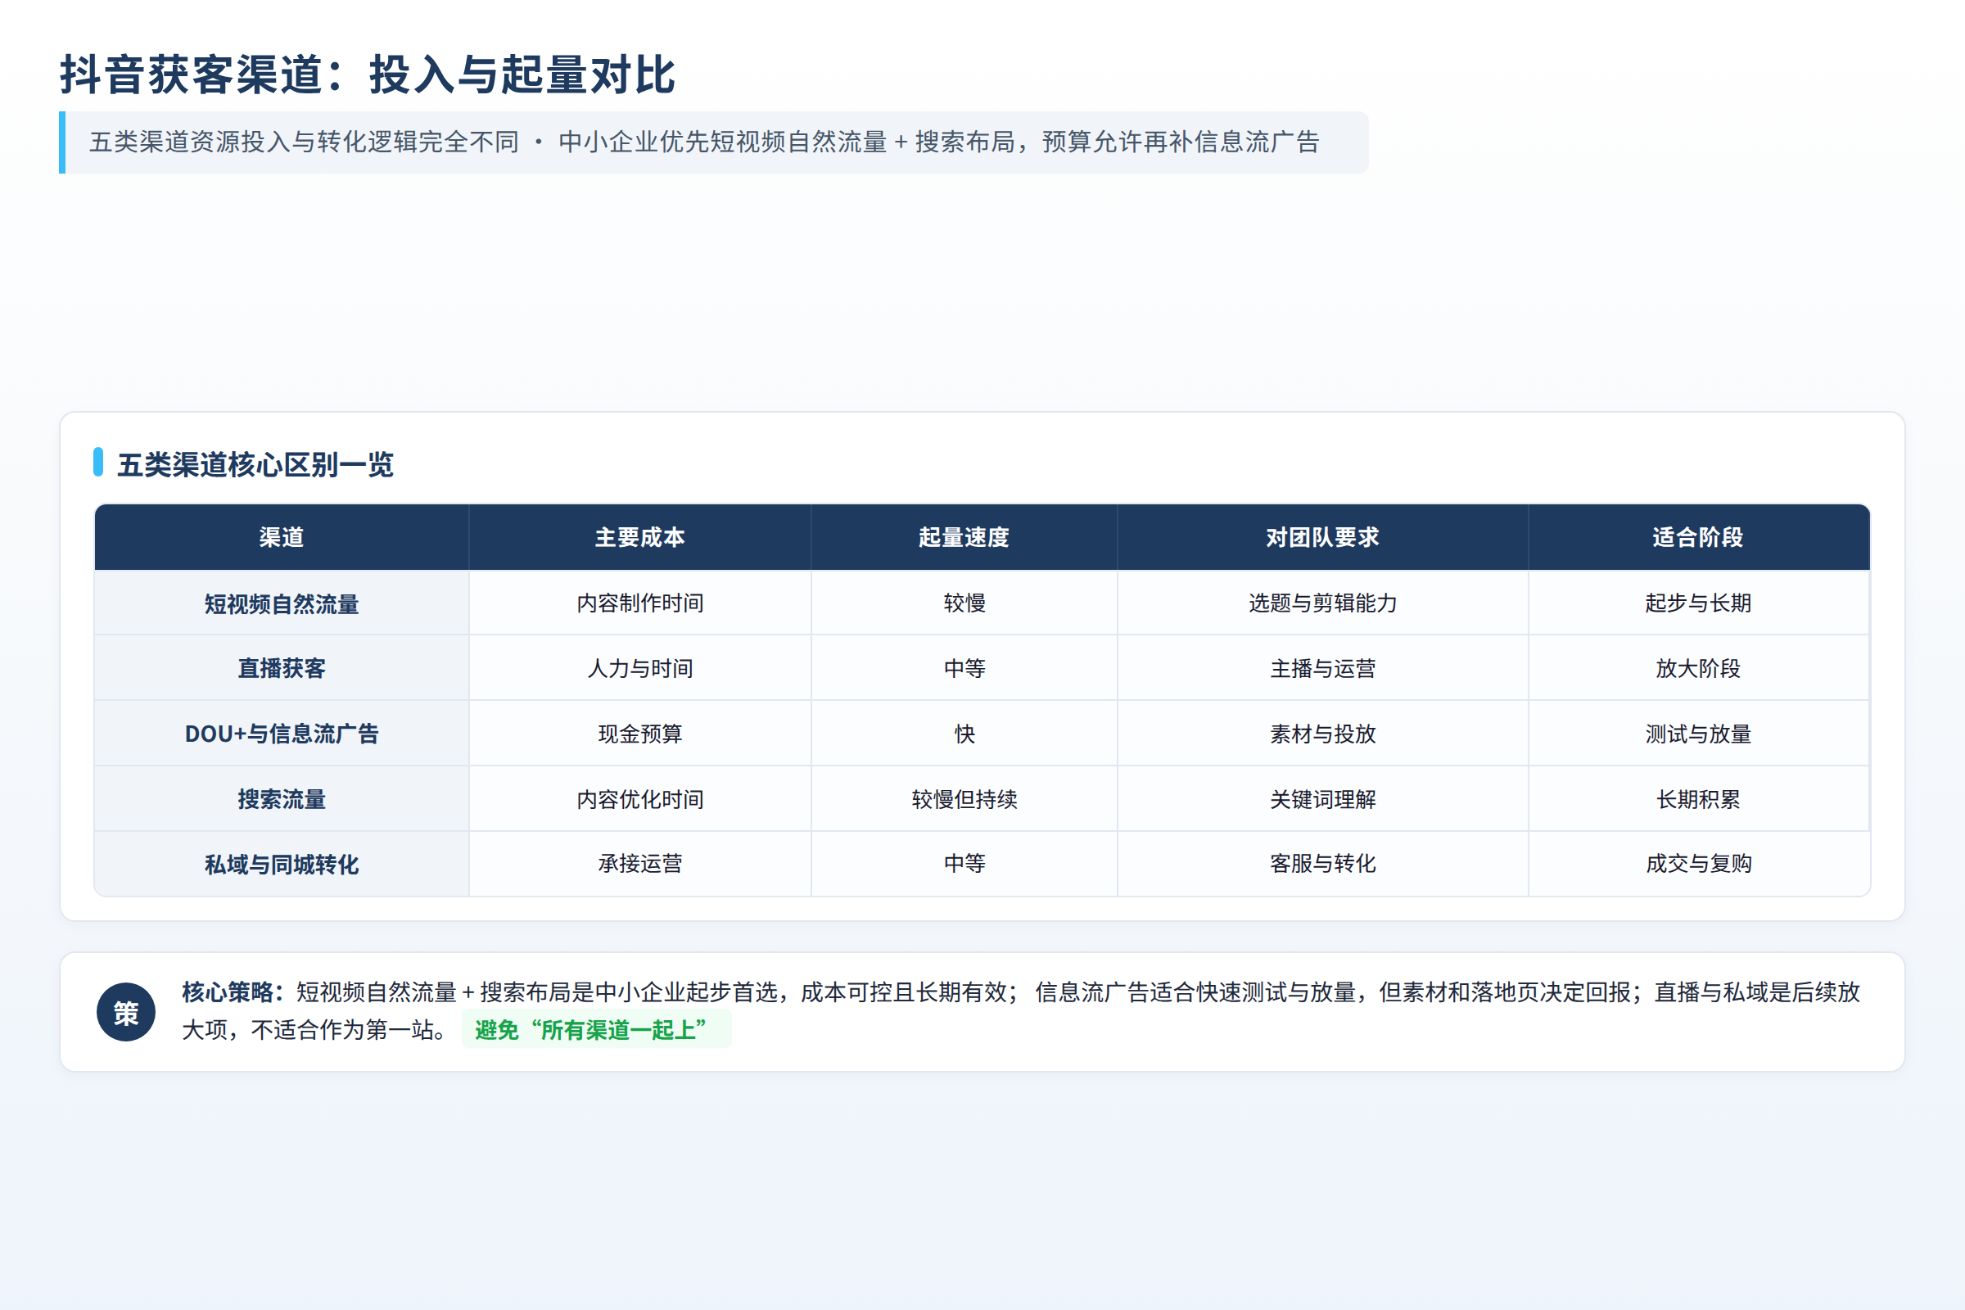Image resolution: width=1965 pixels, height=1310 pixels.
Task: Select the 直播获客 row label
Action: [x=282, y=668]
